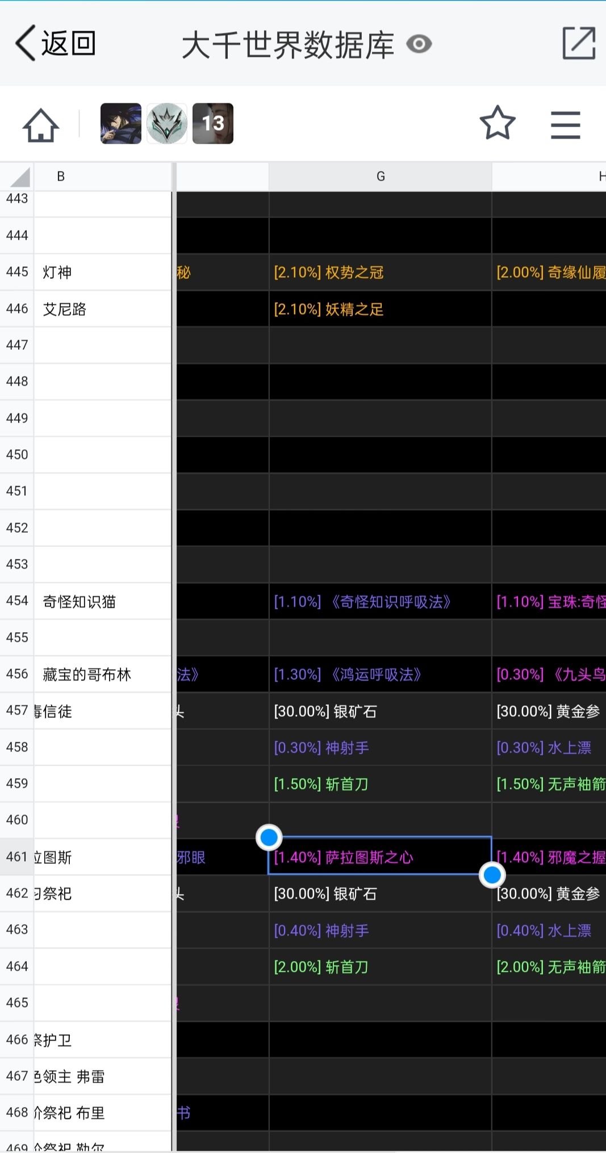This screenshot has height=1153, width=606.
Task: Select cell 领主 弗雷 in row 467
Action: (103, 1076)
